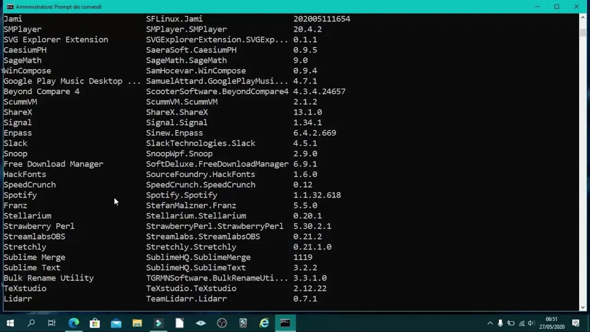
Task: Open Task View
Action: tap(52, 323)
